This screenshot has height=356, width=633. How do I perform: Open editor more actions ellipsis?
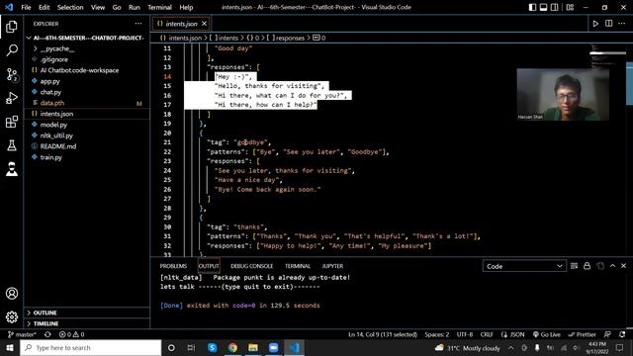[x=622, y=24]
